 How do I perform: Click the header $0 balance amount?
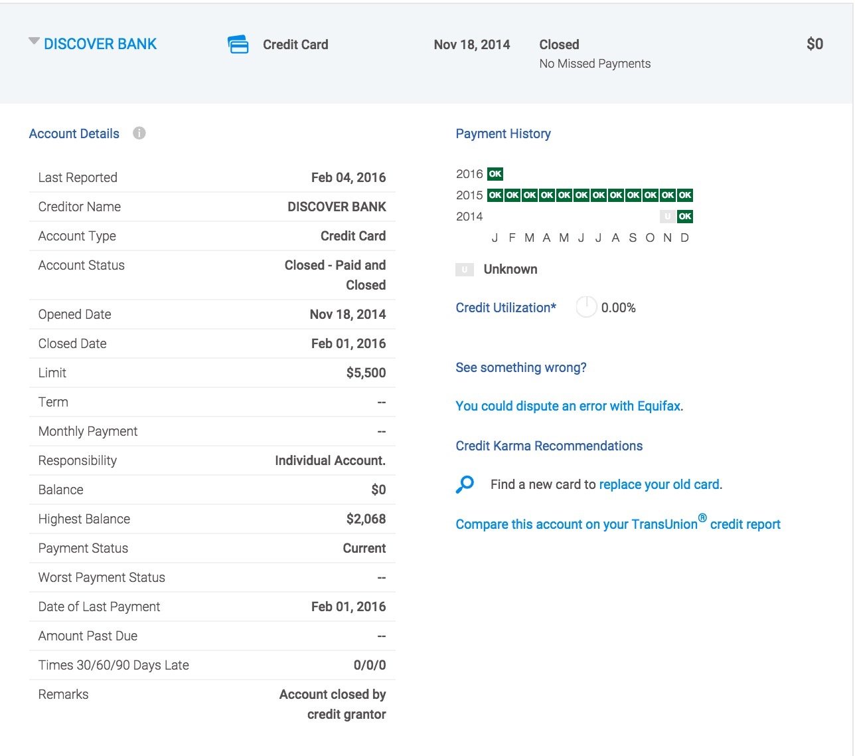(x=815, y=45)
